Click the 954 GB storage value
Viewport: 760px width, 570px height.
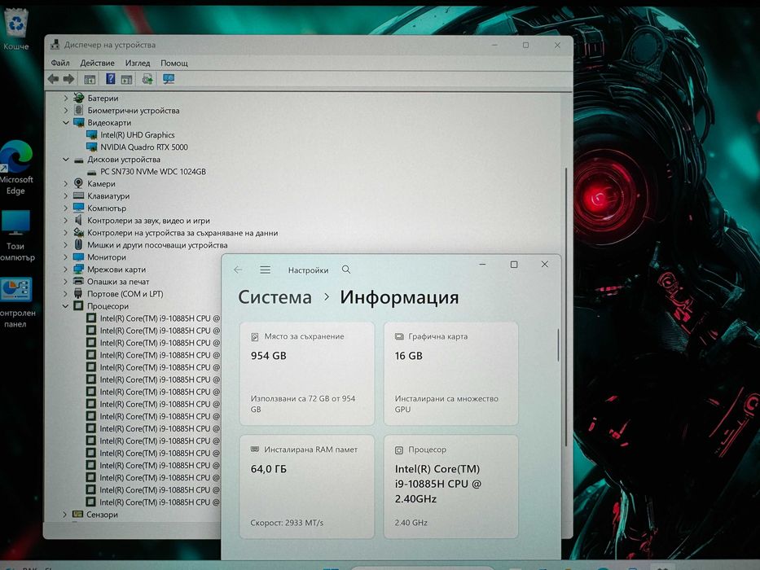[269, 356]
